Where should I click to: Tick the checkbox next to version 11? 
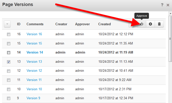pos(9,80)
